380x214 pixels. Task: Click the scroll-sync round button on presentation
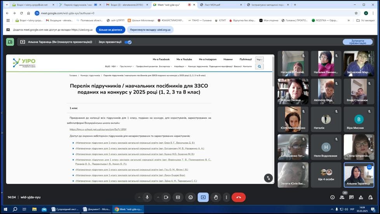[268, 178]
